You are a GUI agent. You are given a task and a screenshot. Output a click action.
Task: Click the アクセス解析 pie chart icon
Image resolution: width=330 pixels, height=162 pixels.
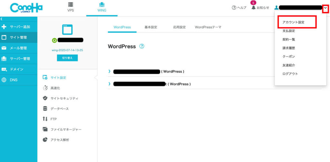45,140
